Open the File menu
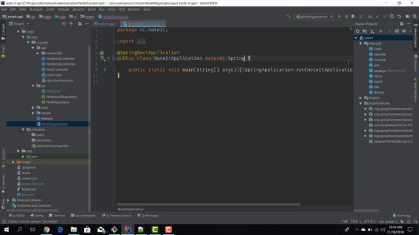 pos(4,9)
